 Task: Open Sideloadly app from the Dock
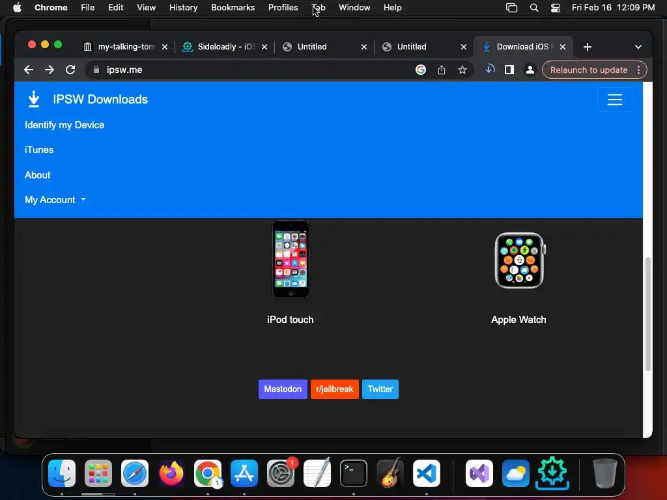(x=552, y=473)
